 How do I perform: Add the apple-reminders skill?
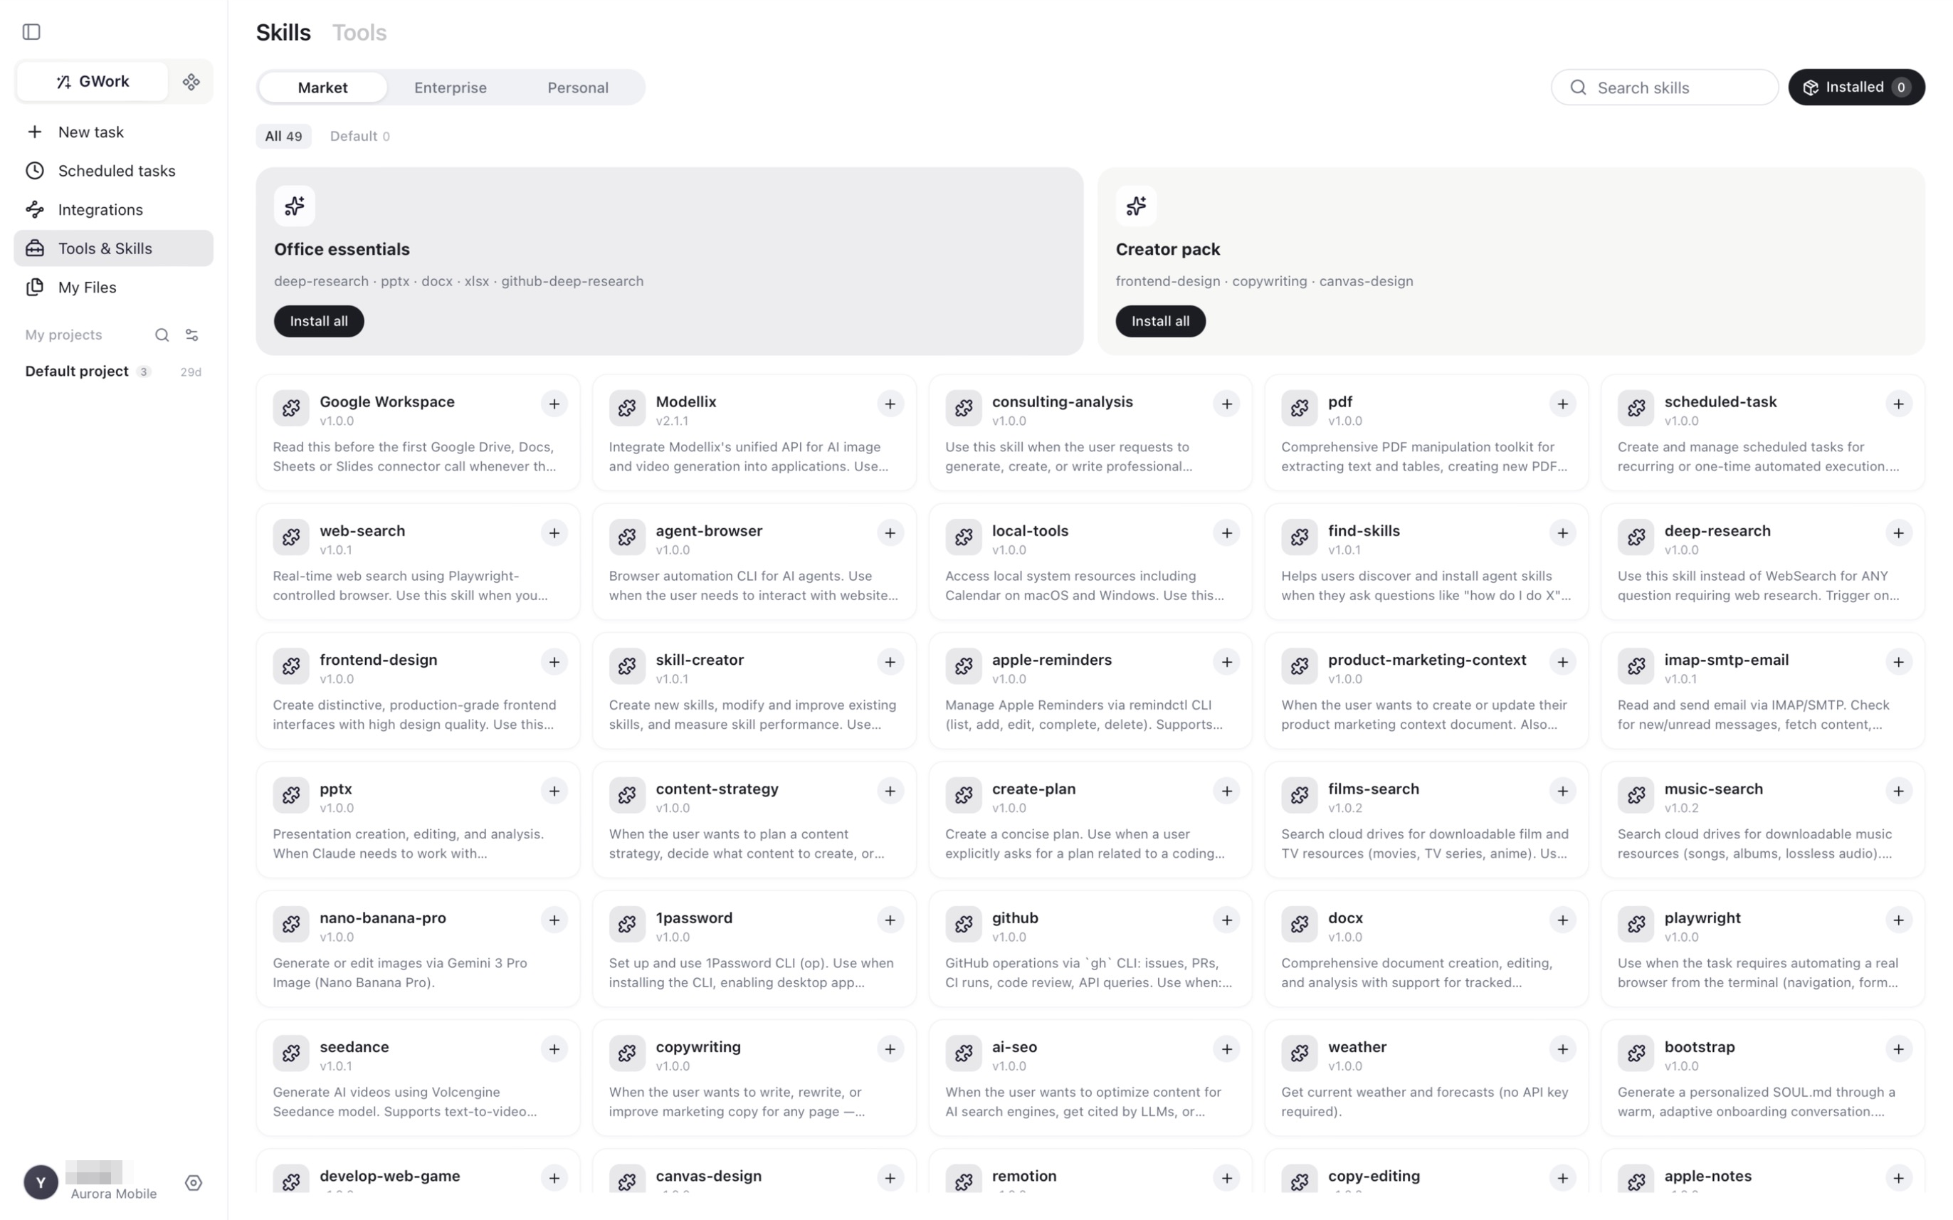(1226, 662)
